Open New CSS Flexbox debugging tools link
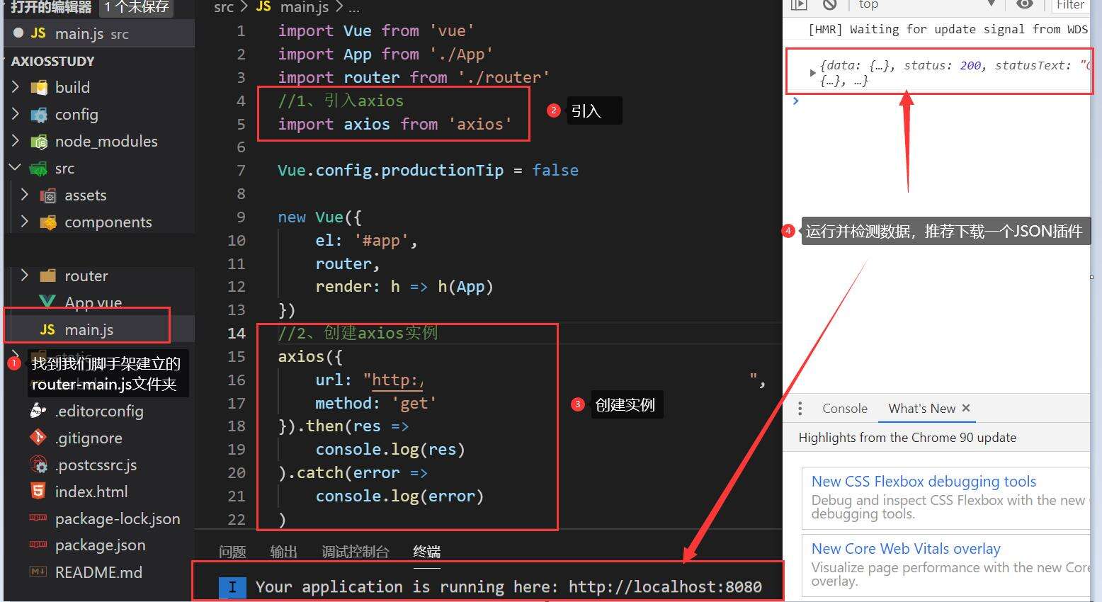The height and width of the screenshot is (602, 1102). tap(924, 482)
